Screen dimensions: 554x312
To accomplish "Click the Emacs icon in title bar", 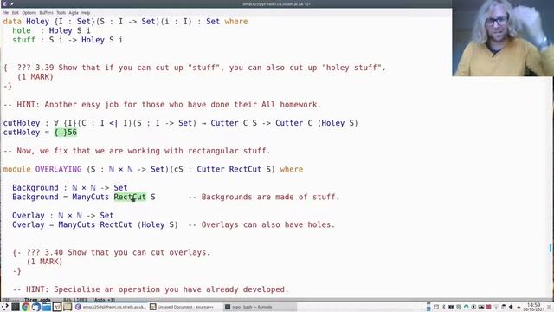I will pyautogui.click(x=4, y=3).
